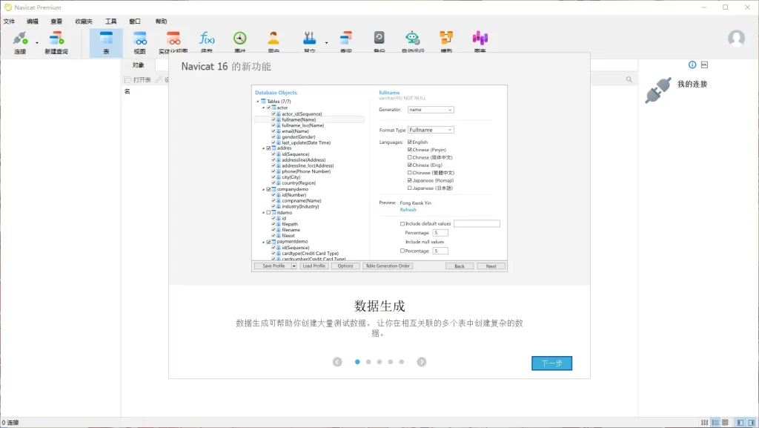Viewport: 759px width, 428px height.
Task: Switch to detail list view in status bar
Action: 715,423
